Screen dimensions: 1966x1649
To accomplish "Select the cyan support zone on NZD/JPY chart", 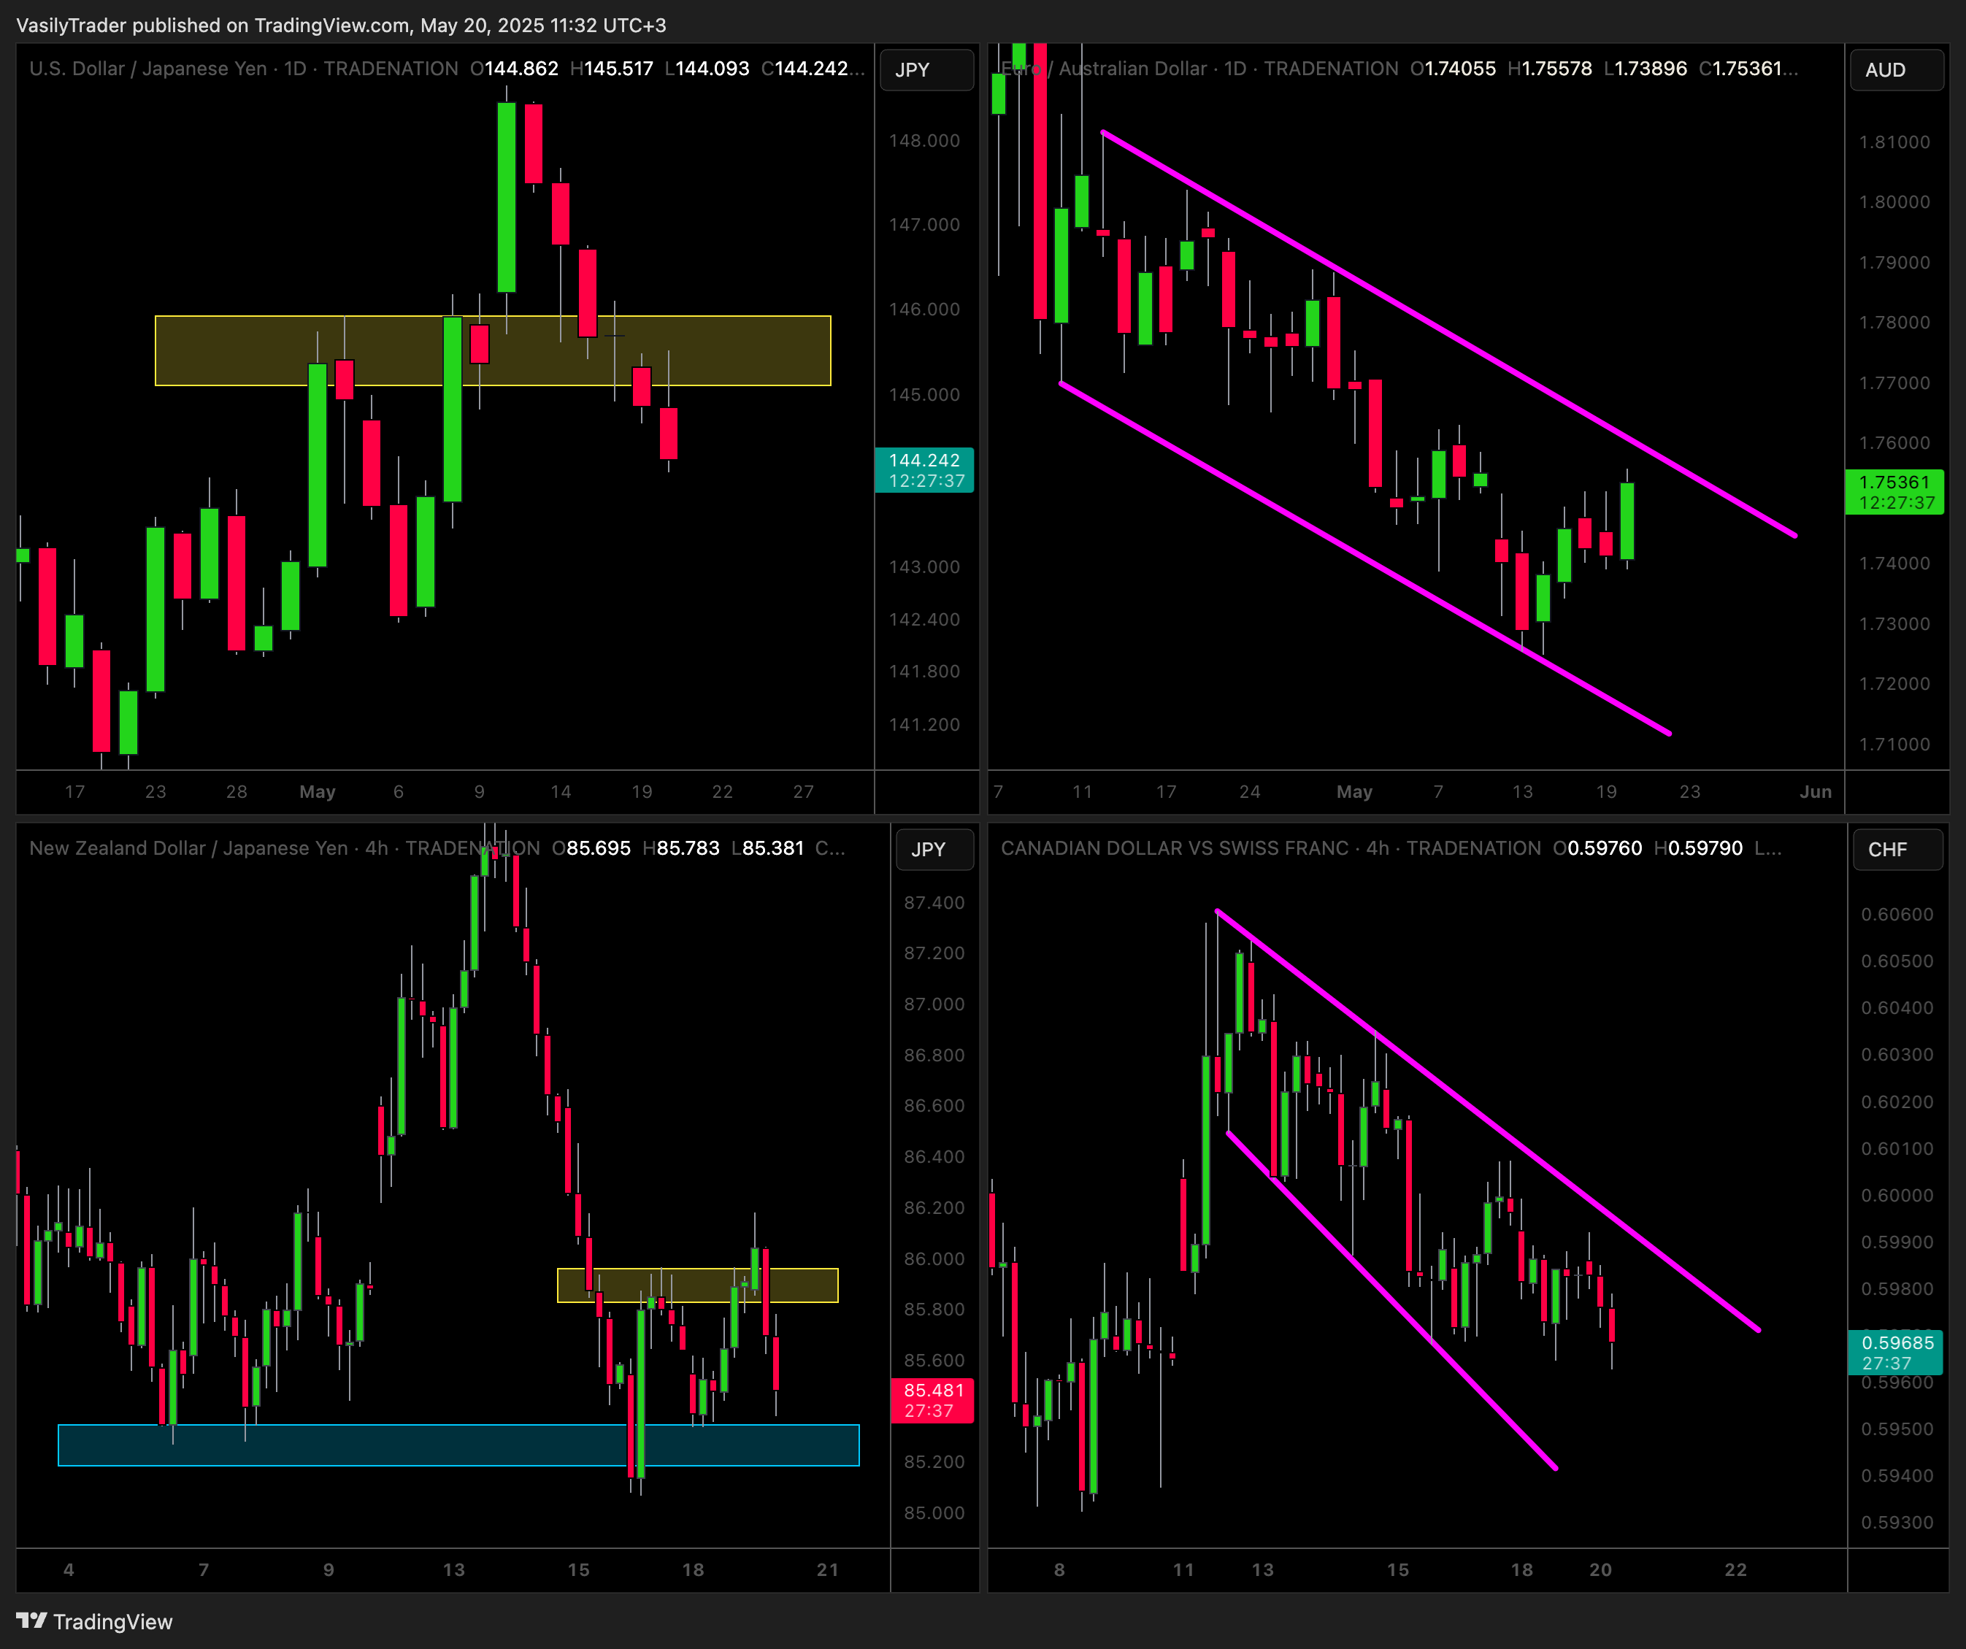I will [458, 1445].
